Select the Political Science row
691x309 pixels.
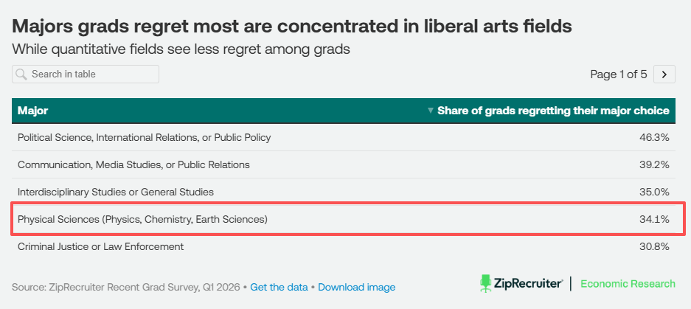[344, 137]
